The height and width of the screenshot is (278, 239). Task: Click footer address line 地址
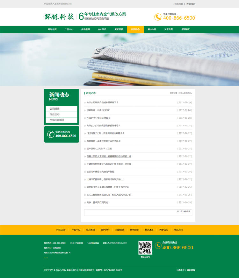coord(58,253)
